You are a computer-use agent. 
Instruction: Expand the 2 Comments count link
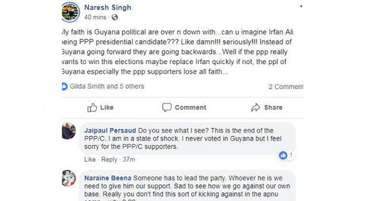(286, 87)
